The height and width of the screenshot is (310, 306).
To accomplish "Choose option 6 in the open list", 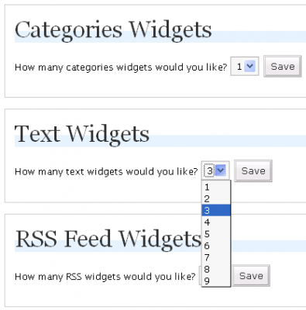I will pos(216,246).
